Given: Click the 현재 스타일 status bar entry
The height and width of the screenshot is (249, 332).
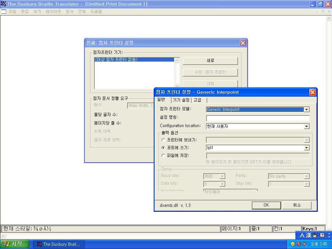Looking at the screenshot, I should pyautogui.click(x=111, y=229).
